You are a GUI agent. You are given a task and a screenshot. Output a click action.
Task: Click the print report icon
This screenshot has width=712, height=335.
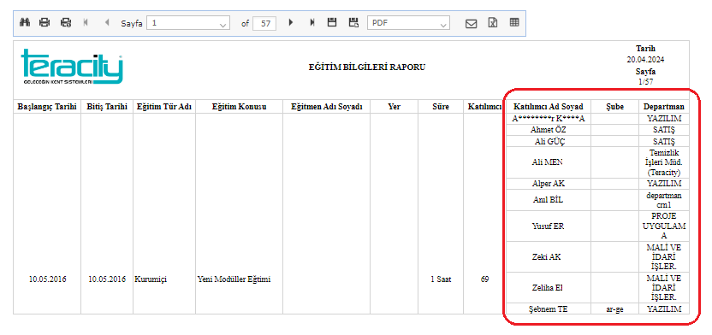(44, 22)
